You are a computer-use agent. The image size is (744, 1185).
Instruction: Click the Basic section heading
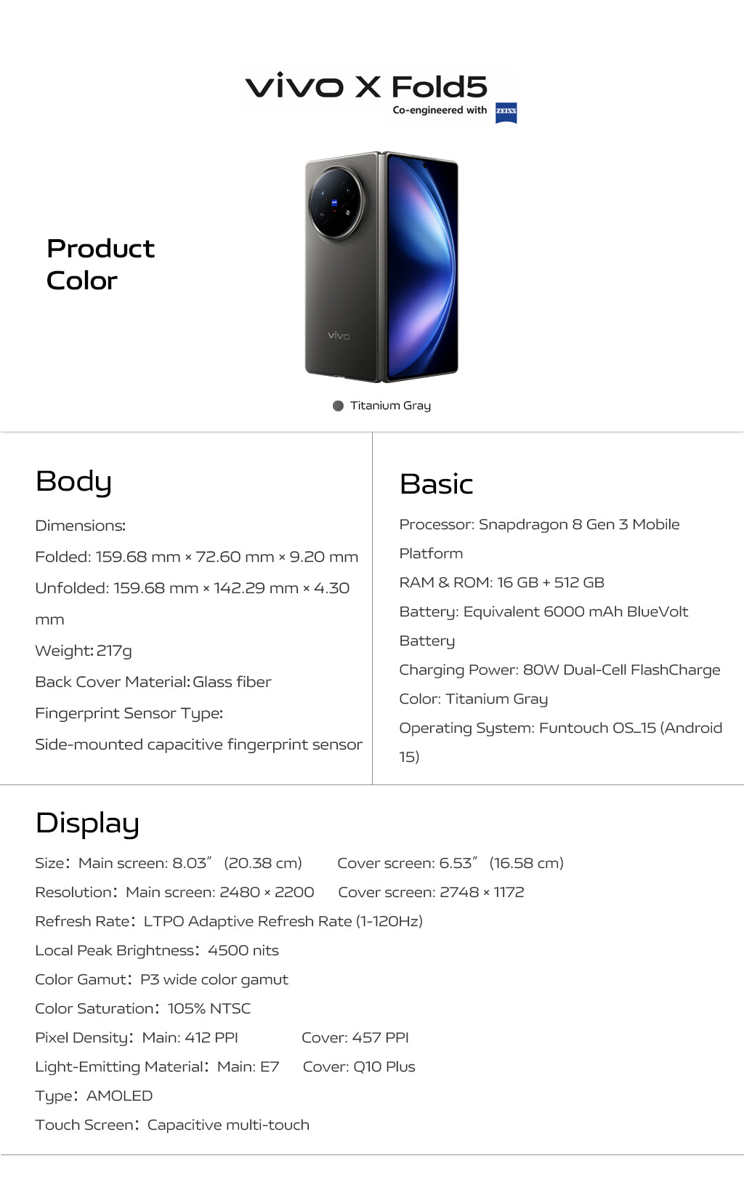(437, 484)
